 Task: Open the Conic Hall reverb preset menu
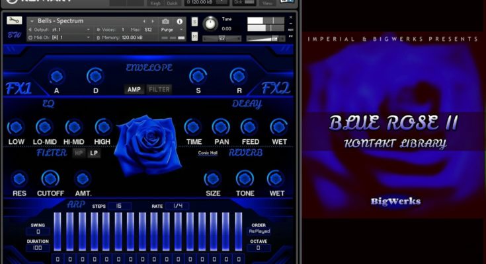tap(208, 153)
